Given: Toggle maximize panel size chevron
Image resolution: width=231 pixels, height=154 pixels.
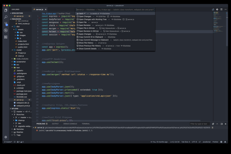Looking at the screenshot, I should [217, 124].
